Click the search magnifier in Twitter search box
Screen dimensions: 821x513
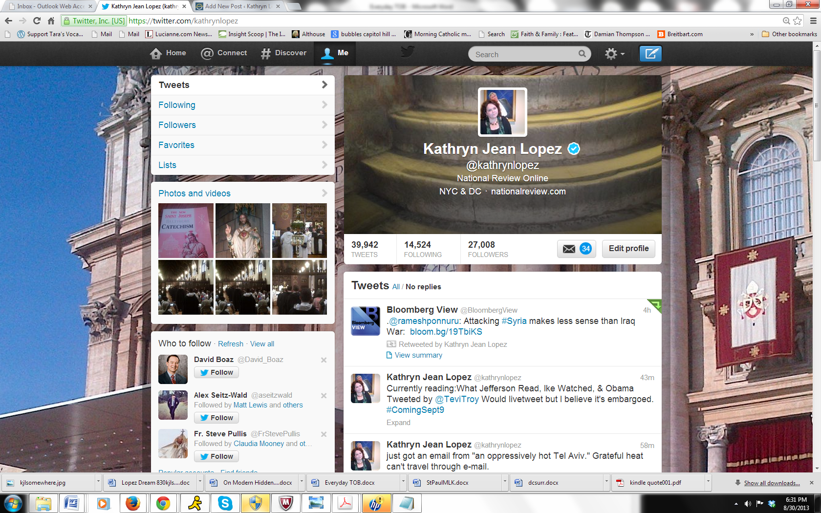tap(582, 54)
